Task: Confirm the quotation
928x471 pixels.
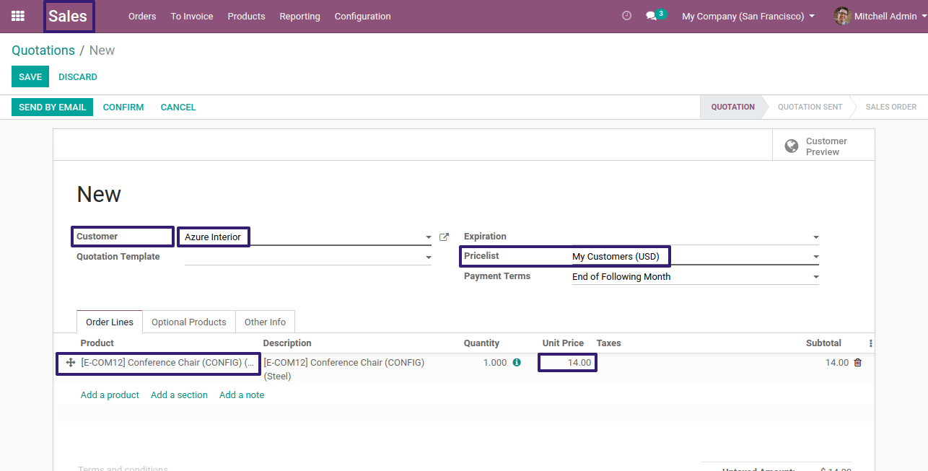Action: click(123, 107)
